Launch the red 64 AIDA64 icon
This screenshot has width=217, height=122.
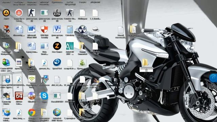coord(19,96)
